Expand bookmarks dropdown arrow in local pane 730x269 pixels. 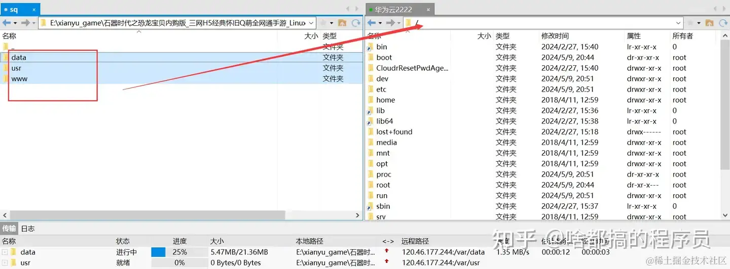pos(332,23)
